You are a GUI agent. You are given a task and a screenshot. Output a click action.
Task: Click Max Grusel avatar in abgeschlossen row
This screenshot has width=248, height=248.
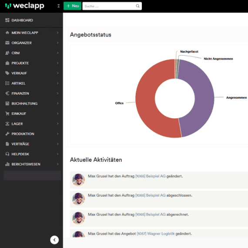78,199
